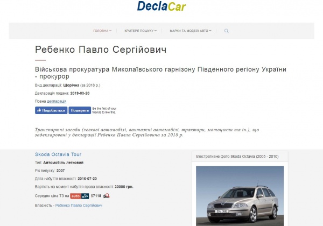
Task: Expand МАРКИ ТА МОДЕЛІ АВТО dropdown
Action: pos(210,31)
